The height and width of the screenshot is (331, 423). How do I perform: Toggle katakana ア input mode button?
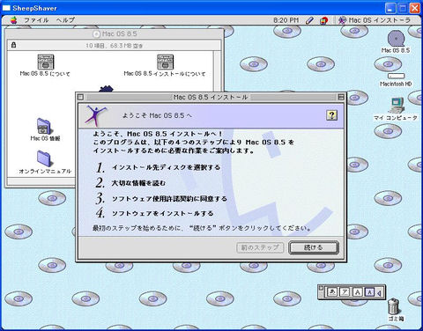[x=345, y=292]
